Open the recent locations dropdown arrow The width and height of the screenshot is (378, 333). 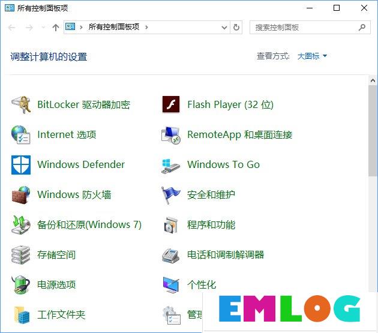(43, 27)
